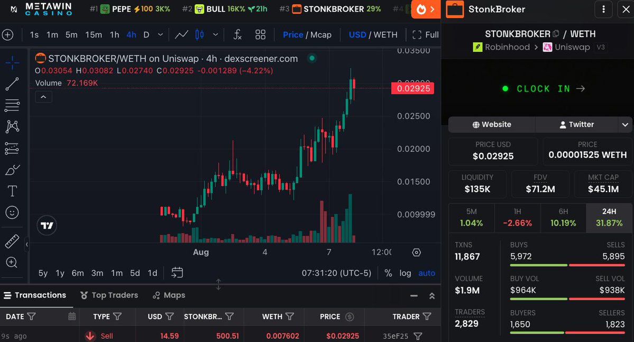634x342 pixels.
Task: Open chart type dropdown arrow
Action: tap(216, 35)
